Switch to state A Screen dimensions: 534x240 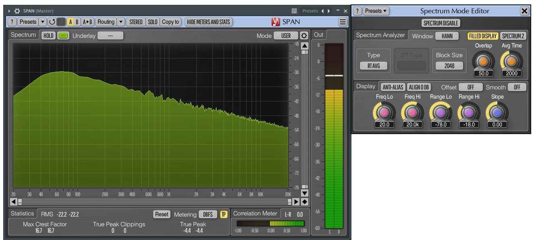pos(70,22)
